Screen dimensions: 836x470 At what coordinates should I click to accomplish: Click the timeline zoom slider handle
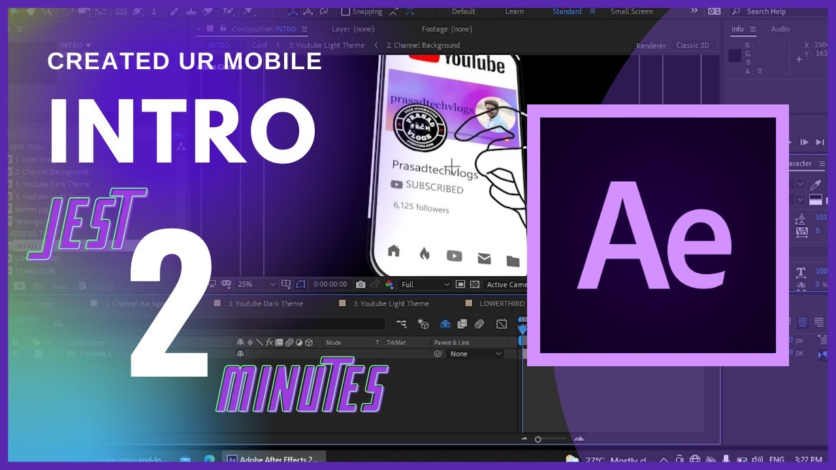coord(538,439)
